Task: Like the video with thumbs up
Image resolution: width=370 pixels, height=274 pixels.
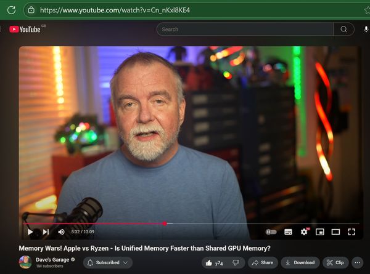Action: pos(214,263)
